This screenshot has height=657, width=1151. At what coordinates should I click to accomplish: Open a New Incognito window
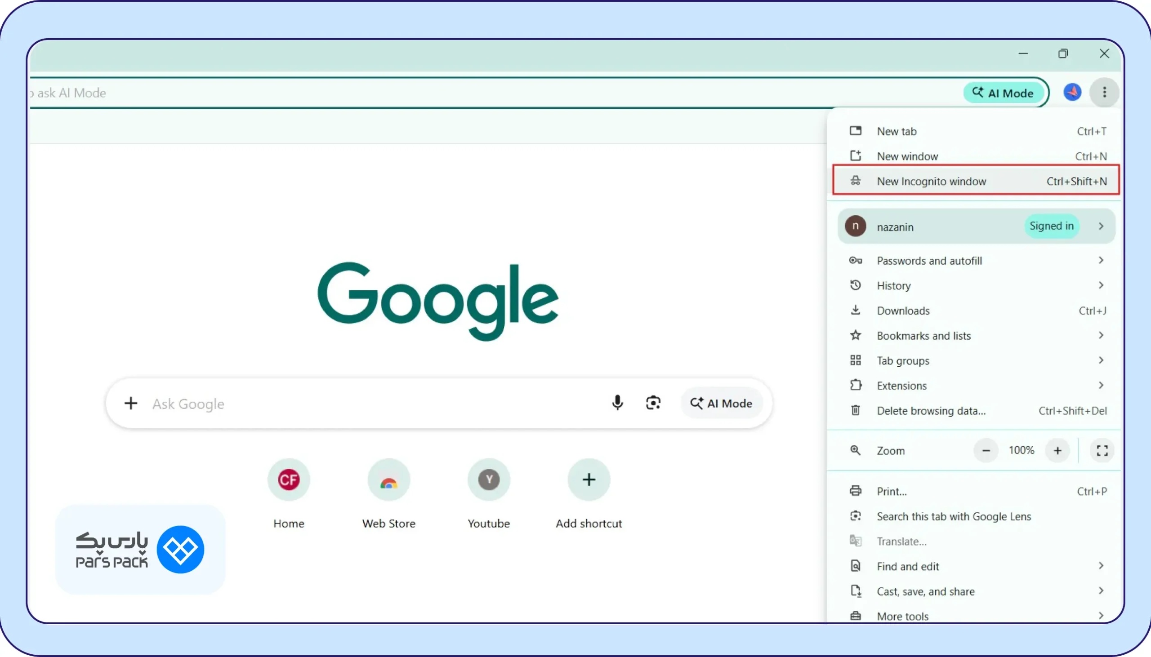[976, 181]
